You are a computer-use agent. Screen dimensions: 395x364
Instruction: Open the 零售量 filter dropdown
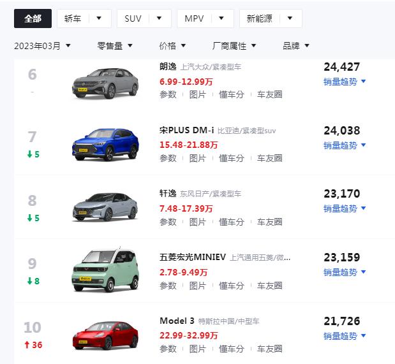point(115,46)
